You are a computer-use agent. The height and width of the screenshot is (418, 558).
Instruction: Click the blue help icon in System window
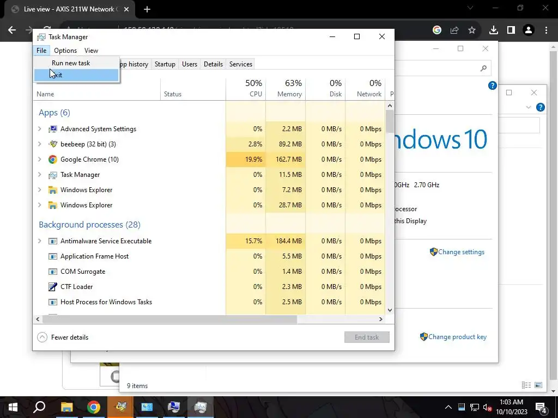point(493,85)
